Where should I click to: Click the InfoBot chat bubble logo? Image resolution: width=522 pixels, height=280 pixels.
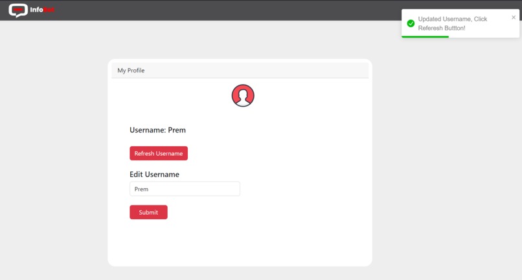pyautogui.click(x=18, y=10)
